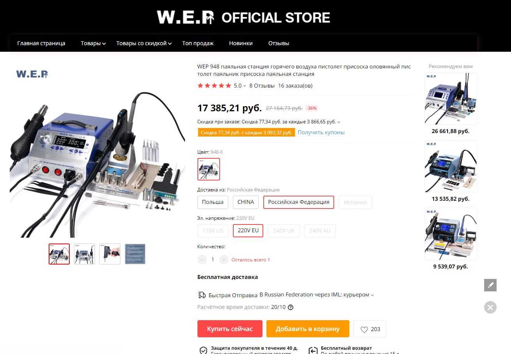Viewport: 511px width, 354px height.
Task: Open the Отзывы store menu item
Action: tap(278, 43)
